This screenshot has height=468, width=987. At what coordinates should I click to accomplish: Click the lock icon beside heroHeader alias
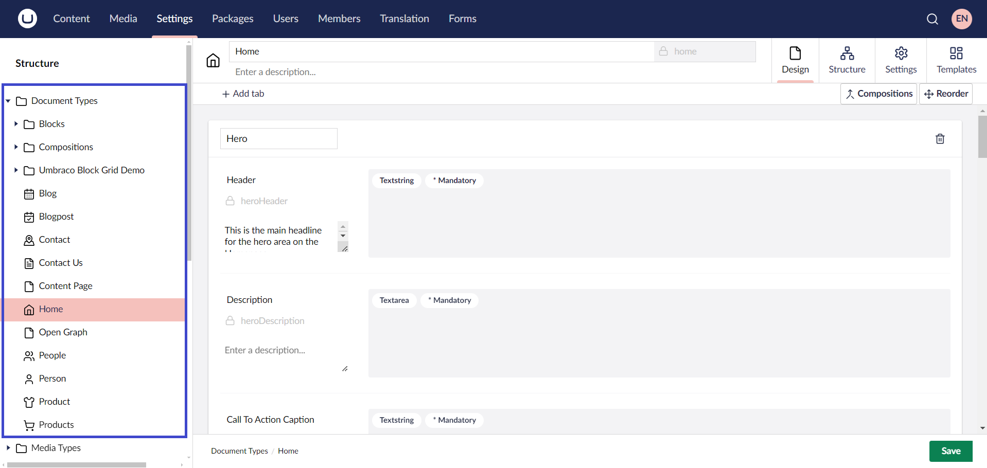point(230,201)
